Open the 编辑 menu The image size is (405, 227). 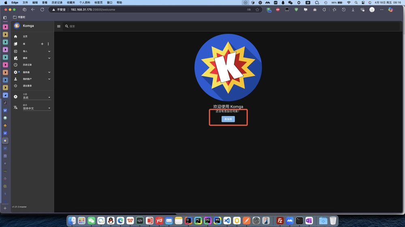click(x=35, y=2)
